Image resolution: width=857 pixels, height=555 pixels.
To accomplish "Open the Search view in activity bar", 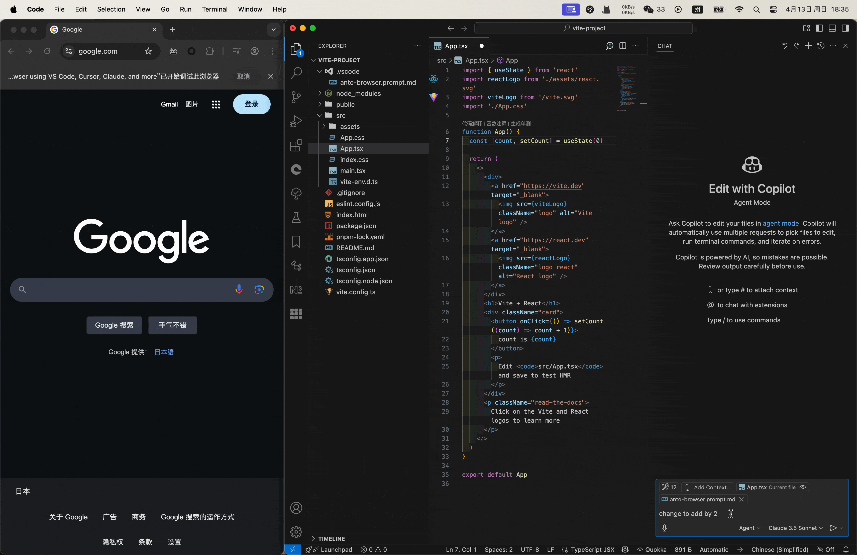I will (x=296, y=73).
